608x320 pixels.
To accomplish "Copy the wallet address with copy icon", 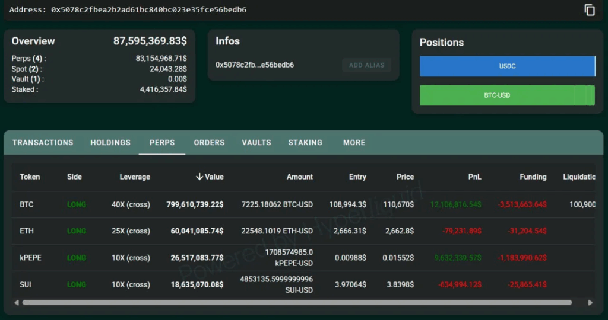I will point(589,10).
